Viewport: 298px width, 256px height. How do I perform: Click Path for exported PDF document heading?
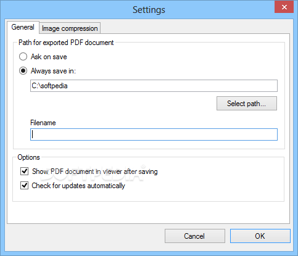(x=66, y=43)
